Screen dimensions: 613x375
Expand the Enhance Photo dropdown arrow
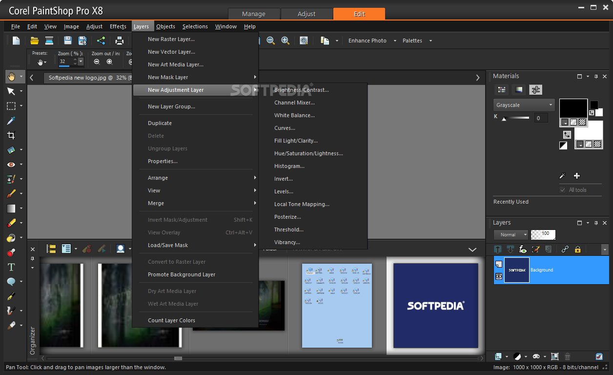point(395,41)
